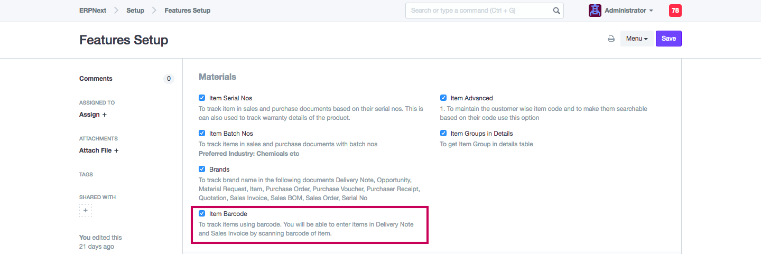761x254 pixels.
Task: Click the purple Save button
Action: pyautogui.click(x=669, y=39)
